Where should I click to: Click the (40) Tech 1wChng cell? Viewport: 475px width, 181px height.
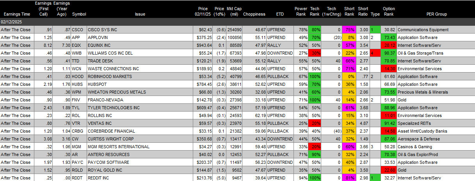tap(332, 131)
